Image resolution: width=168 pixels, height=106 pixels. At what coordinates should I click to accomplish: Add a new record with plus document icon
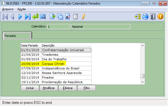pos(53,16)
